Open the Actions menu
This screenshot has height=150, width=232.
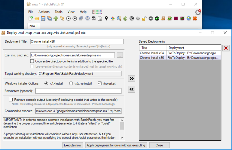[x=44, y=12]
